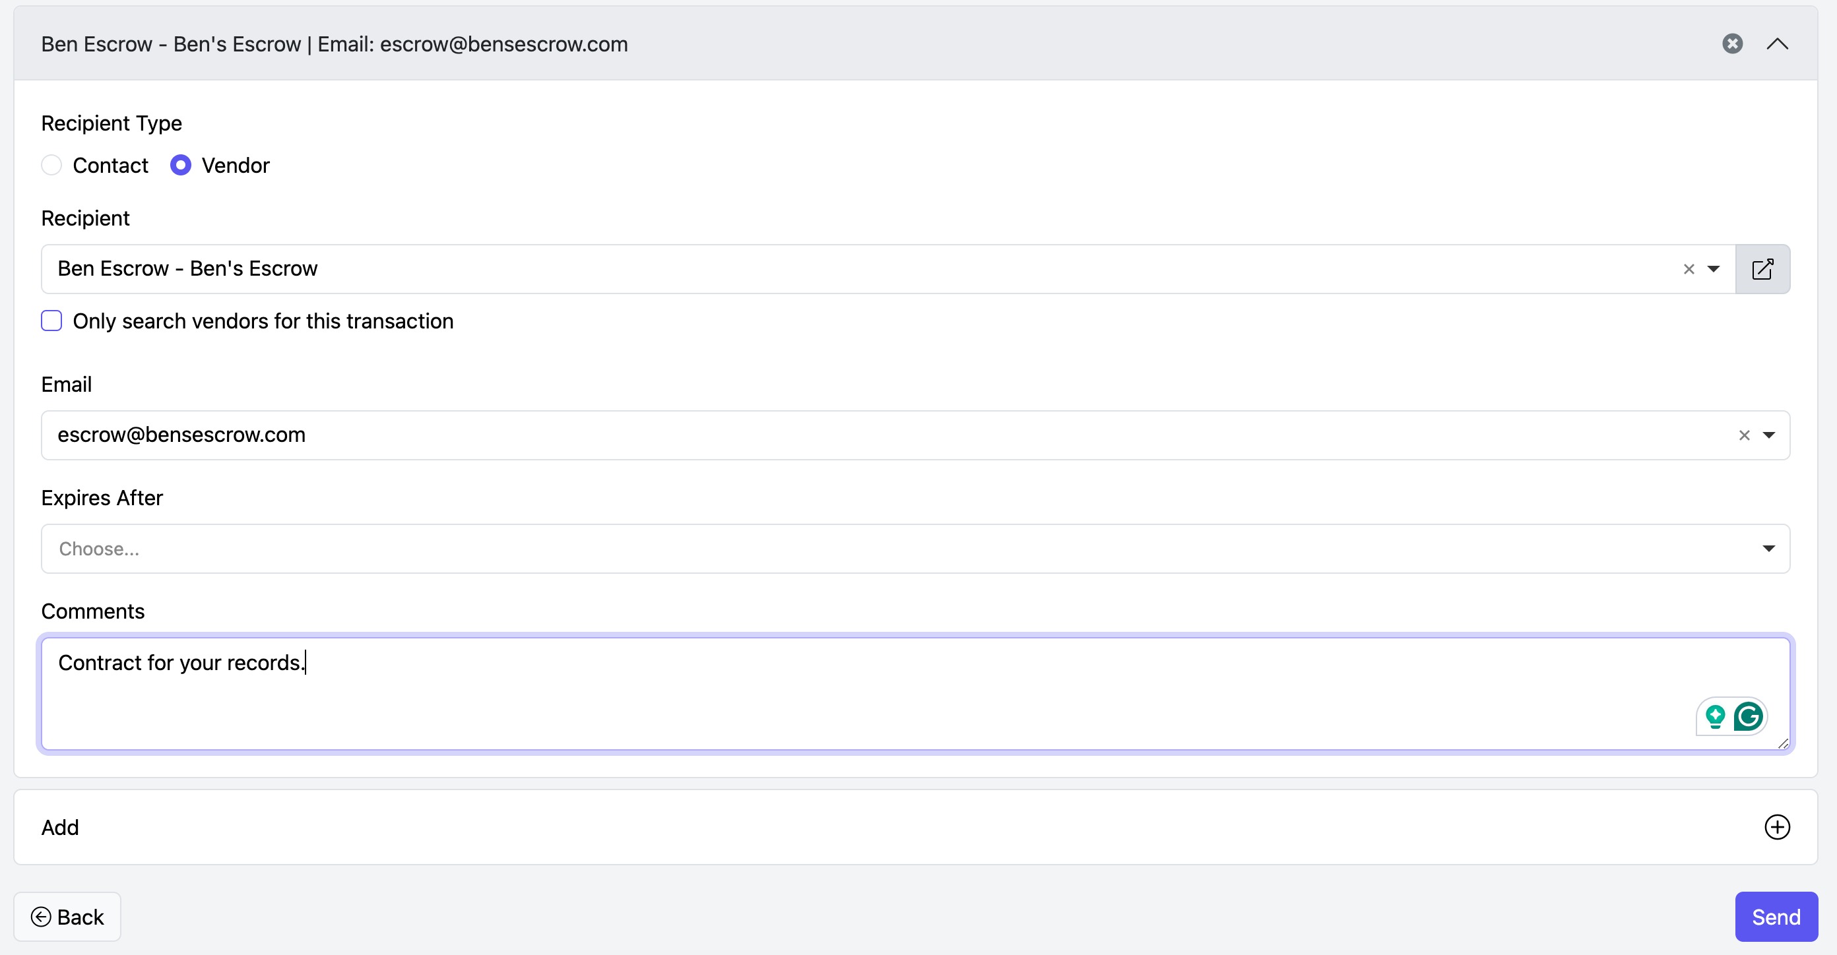Viewport: 1837px width, 955px height.
Task: Open the vendor record via the external link icon
Action: (x=1762, y=268)
